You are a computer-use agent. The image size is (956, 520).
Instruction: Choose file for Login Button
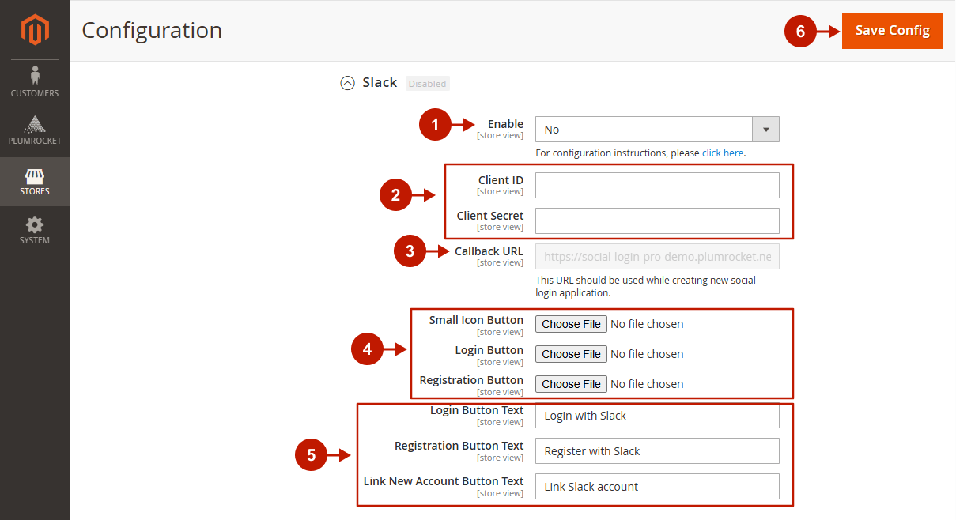[571, 354]
